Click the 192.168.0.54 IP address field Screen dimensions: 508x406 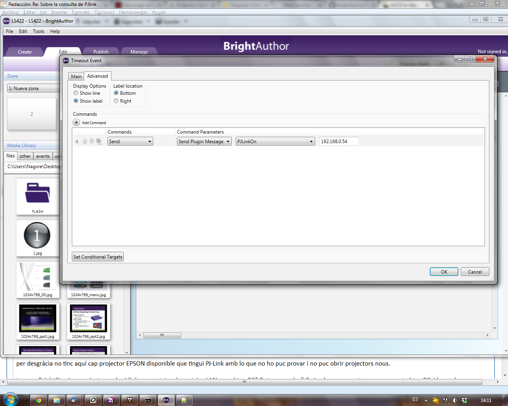(339, 141)
